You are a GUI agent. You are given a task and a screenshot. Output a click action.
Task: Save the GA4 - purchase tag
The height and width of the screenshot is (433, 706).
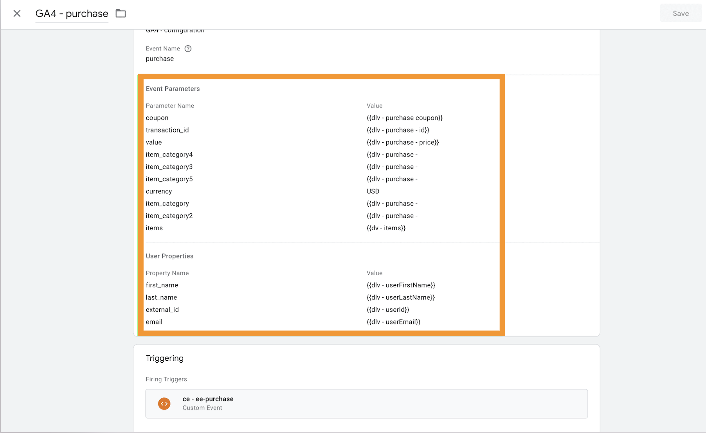(x=680, y=13)
